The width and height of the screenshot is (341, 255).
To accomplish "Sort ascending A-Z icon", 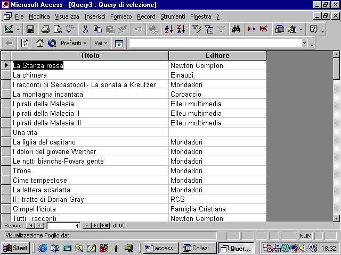I will pos(168,29).
